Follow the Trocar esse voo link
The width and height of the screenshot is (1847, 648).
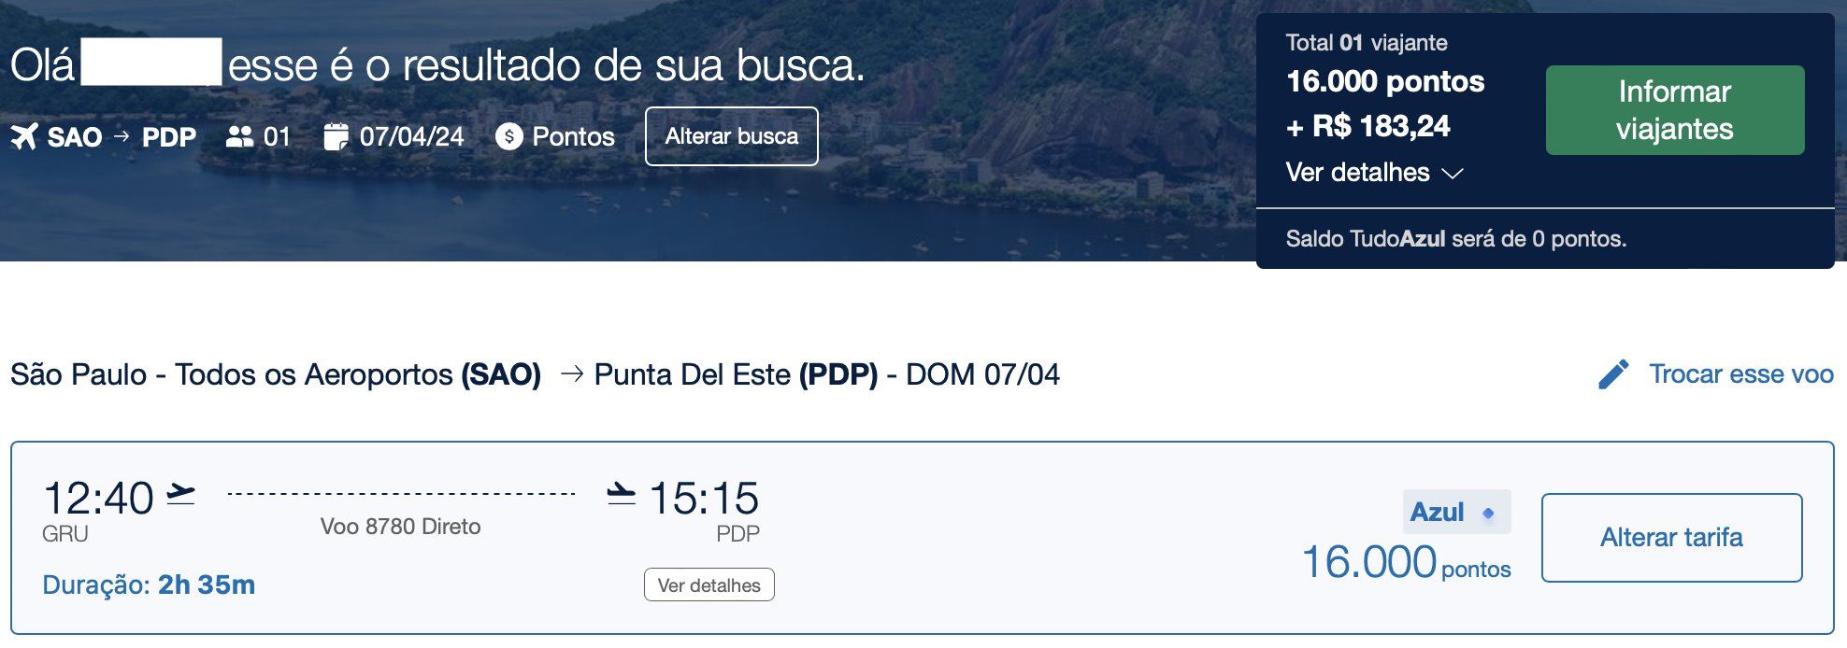coord(1740,374)
